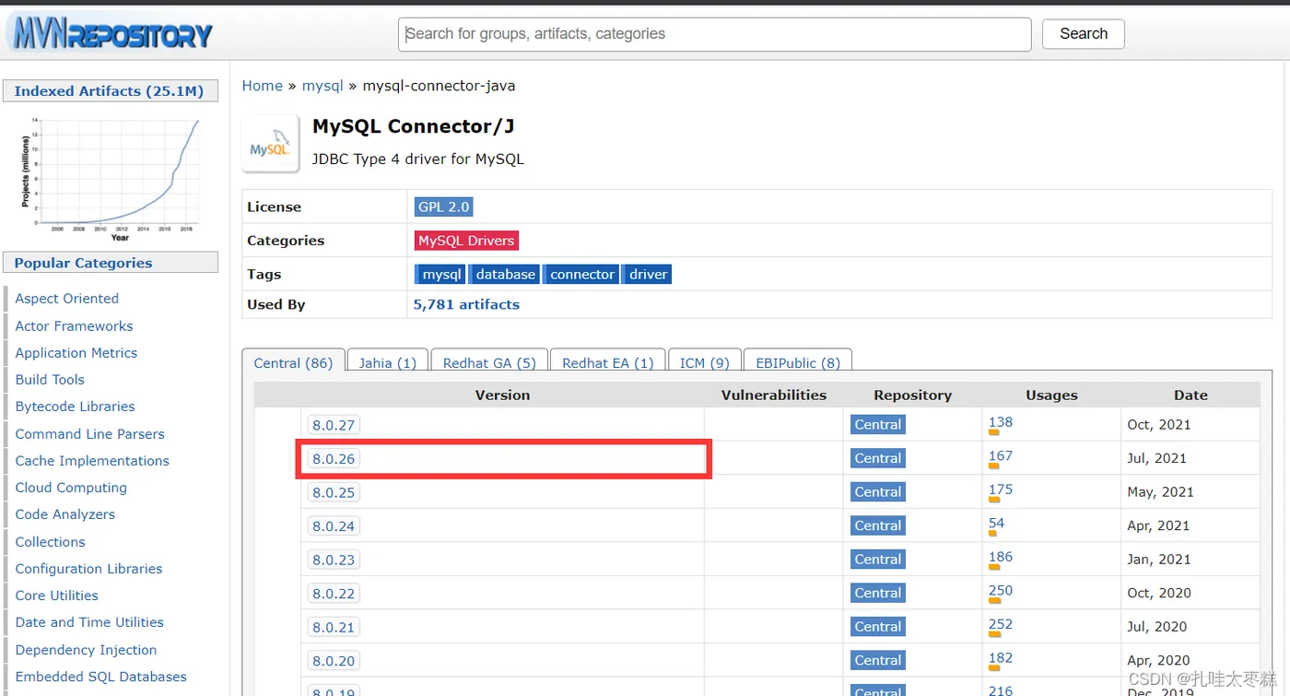Open Code Analyzers category
The image size is (1290, 696).
tap(65, 514)
